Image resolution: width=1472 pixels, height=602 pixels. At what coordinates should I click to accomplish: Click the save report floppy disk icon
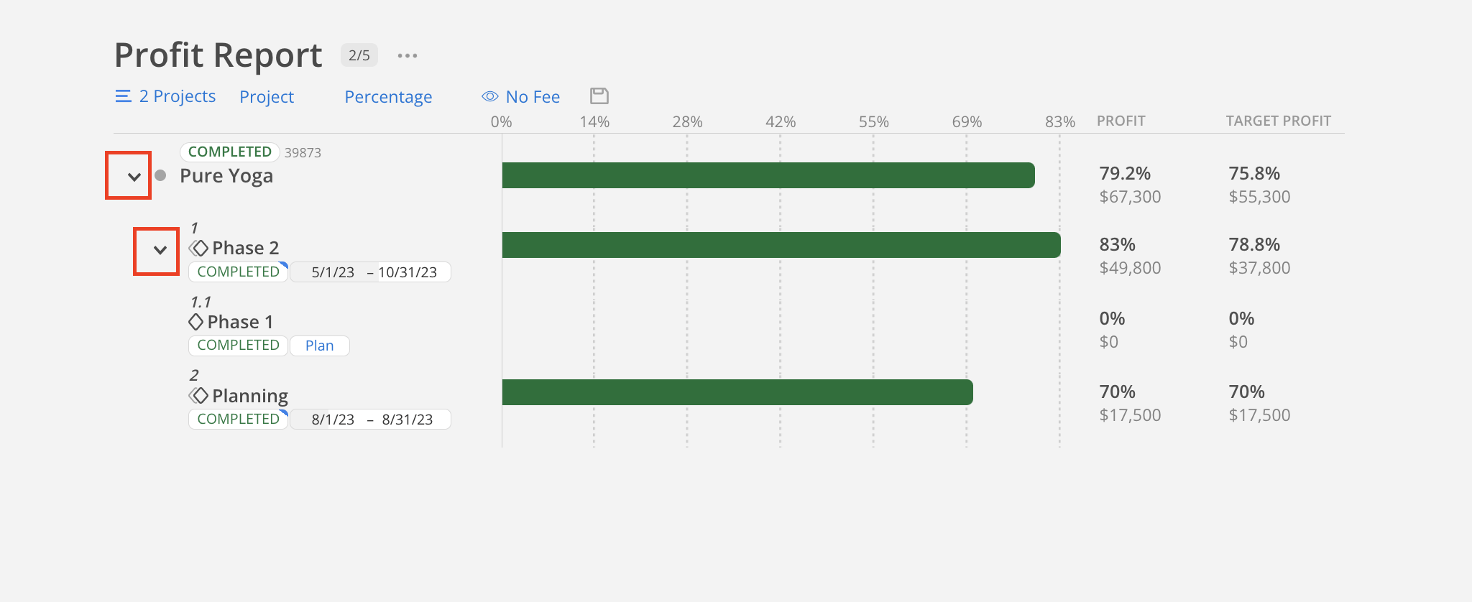(599, 95)
